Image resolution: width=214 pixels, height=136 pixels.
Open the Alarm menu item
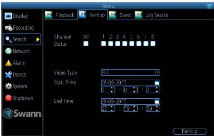22,63
